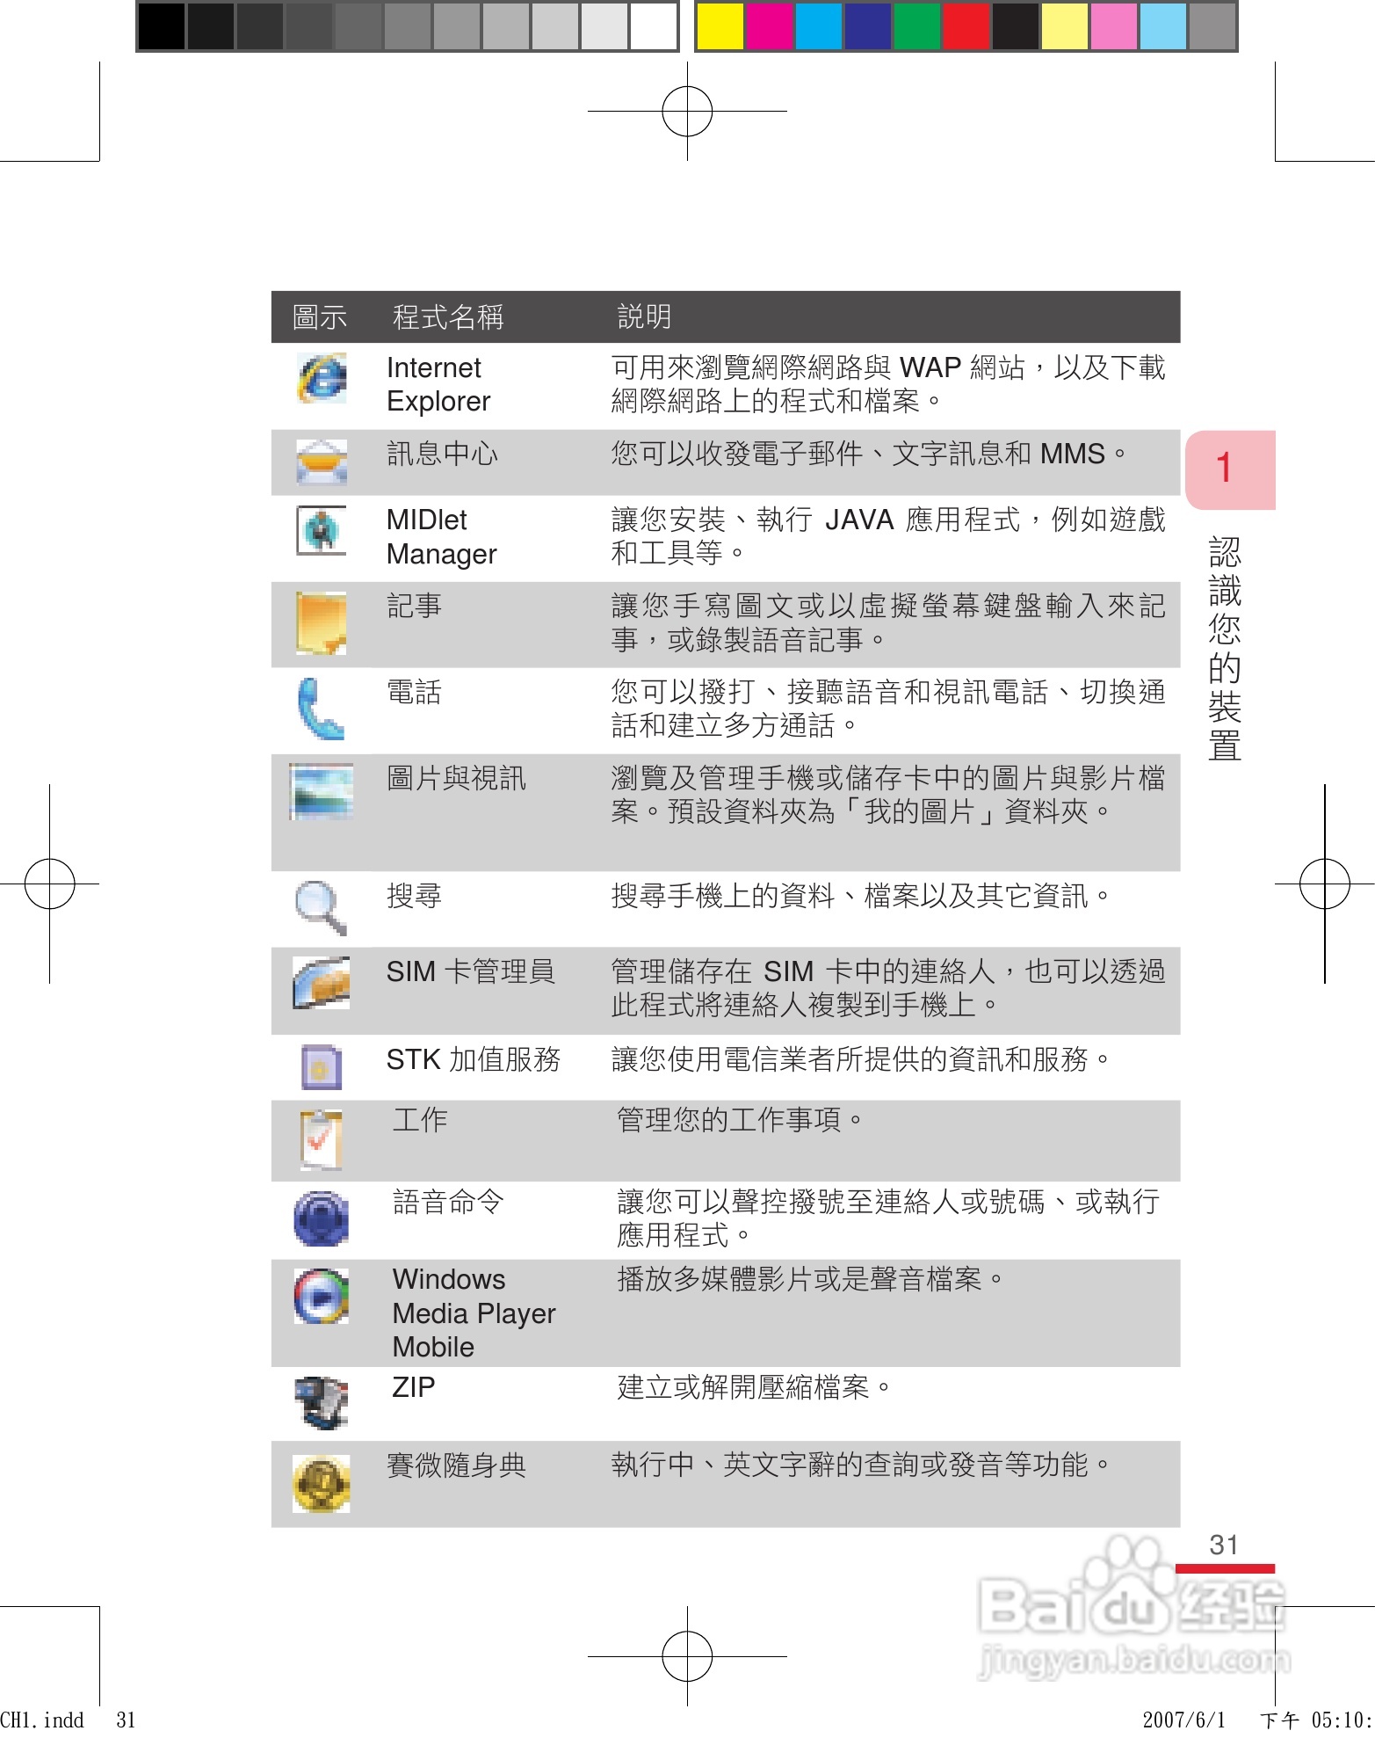Click description '讓您使用電信業者所提供的資訊和服務。'
This screenshot has height=1738, width=1375.
pyautogui.click(x=862, y=1059)
